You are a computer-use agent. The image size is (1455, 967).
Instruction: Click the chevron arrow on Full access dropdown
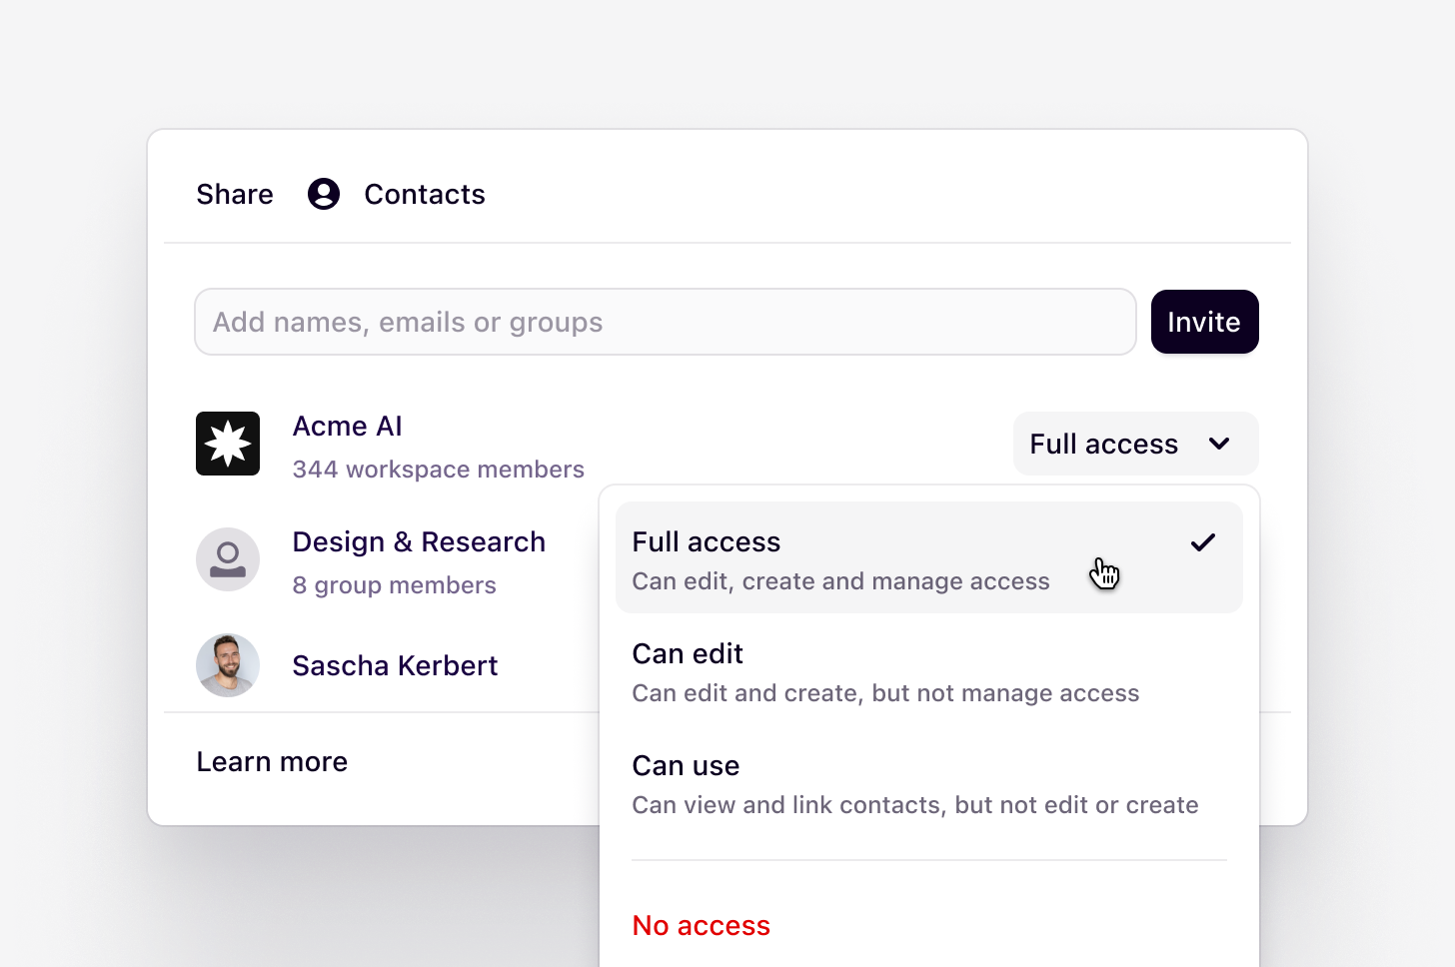[x=1219, y=444]
